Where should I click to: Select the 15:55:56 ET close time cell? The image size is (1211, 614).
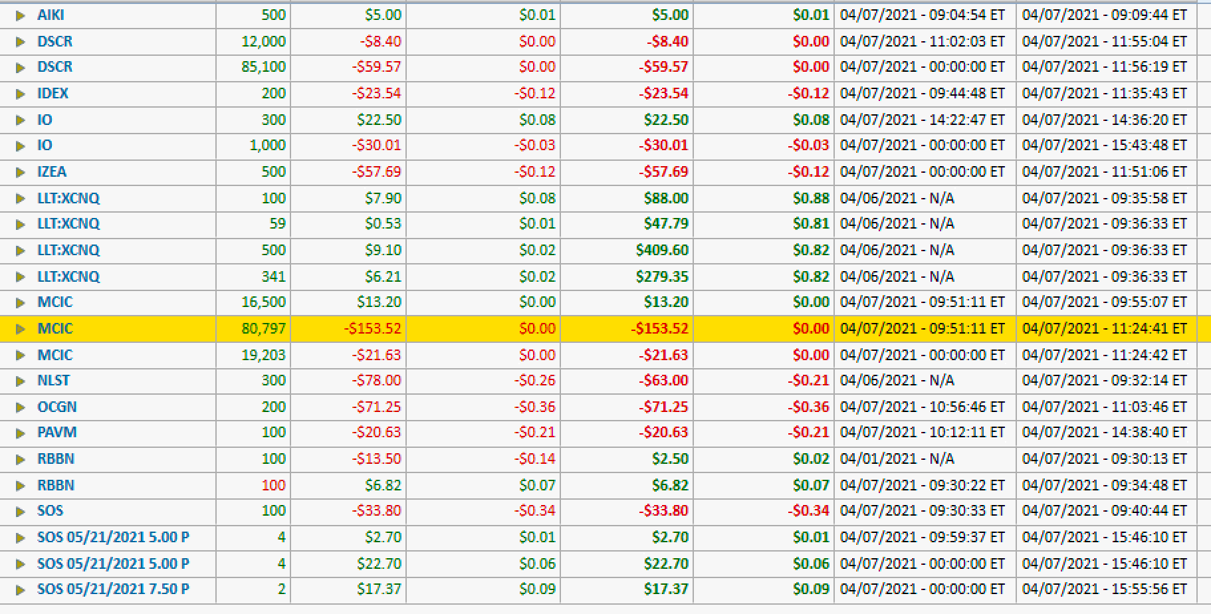pos(1104,589)
